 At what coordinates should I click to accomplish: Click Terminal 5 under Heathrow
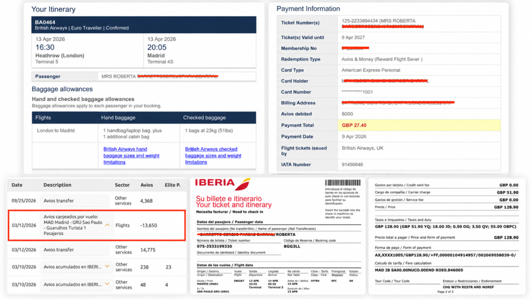pyautogui.click(x=47, y=62)
